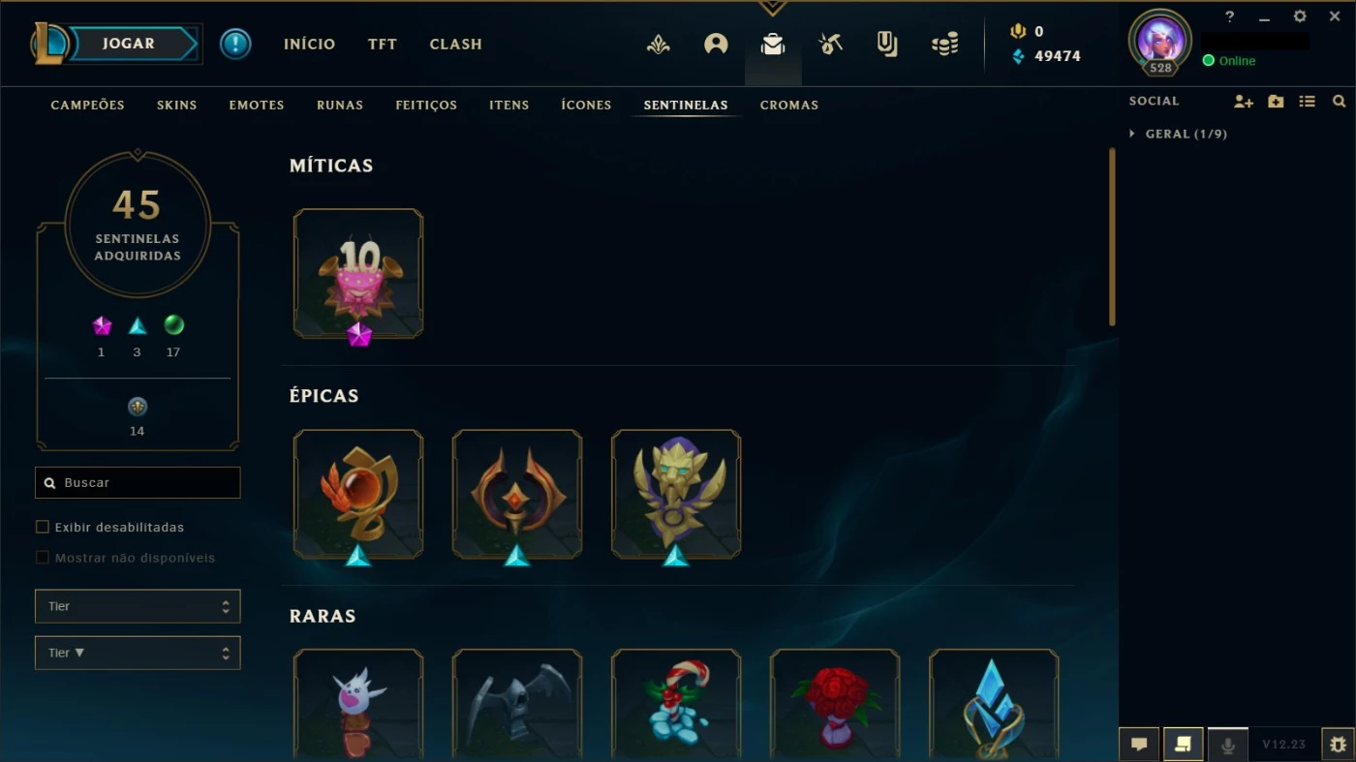The image size is (1356, 762).
Task: Switch to the CROMAS tab
Action: point(789,105)
